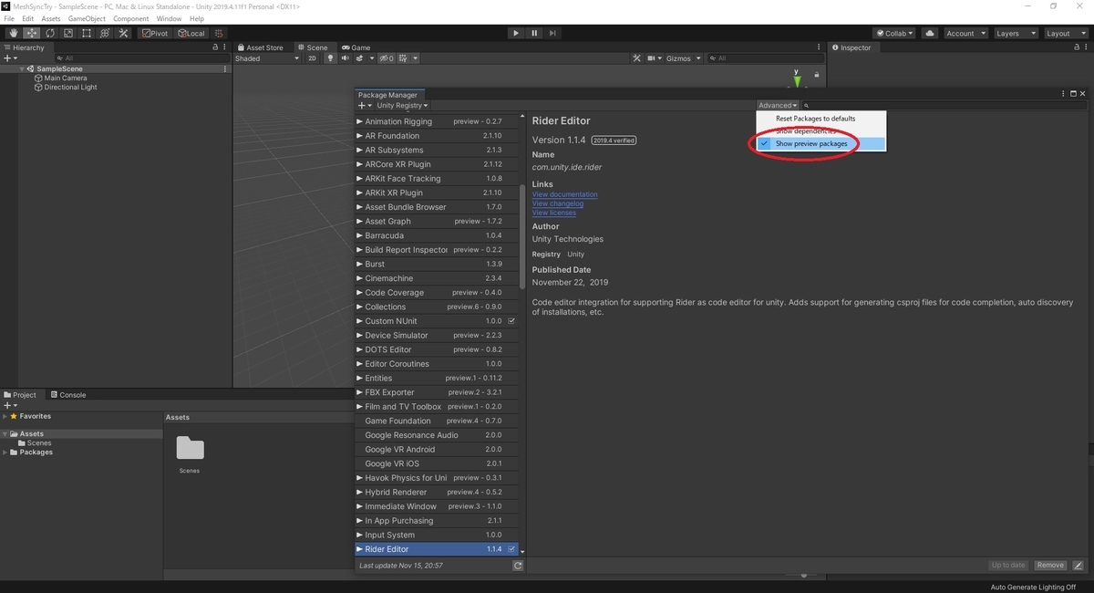1094x593 pixels.
Task: Open the GameObject menu
Action: coord(87,18)
